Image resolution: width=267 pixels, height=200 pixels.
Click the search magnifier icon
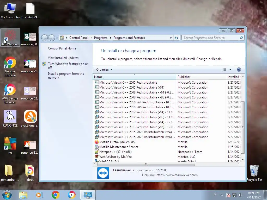241,38
